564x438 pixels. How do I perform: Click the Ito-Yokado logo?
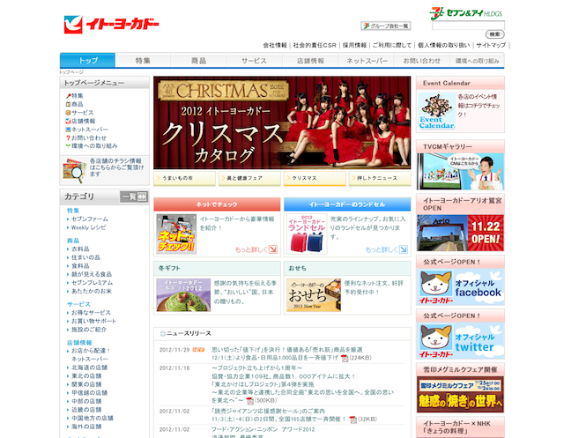(112, 25)
